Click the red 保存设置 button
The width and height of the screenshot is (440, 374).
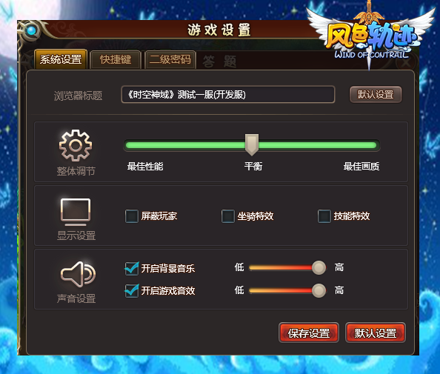point(309,333)
